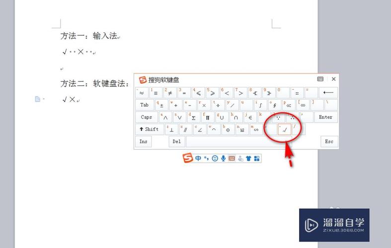
Task: Open account login icon on Sogou toolbar
Action: click(240, 158)
